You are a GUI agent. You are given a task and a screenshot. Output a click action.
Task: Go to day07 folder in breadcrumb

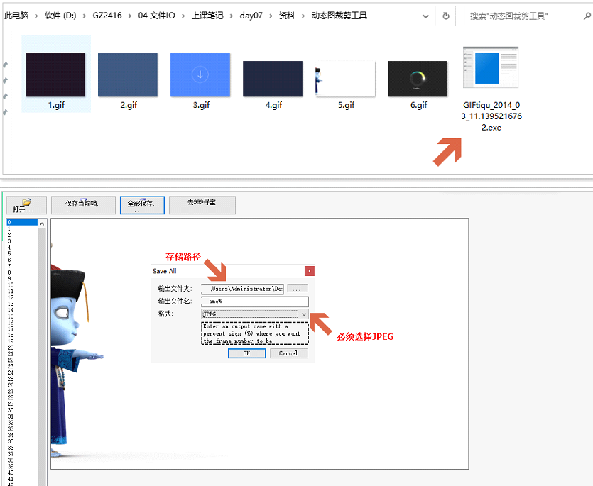tap(251, 16)
